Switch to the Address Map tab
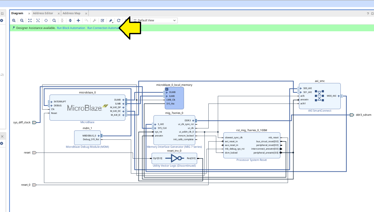The image size is (374, 212). pos(71,13)
